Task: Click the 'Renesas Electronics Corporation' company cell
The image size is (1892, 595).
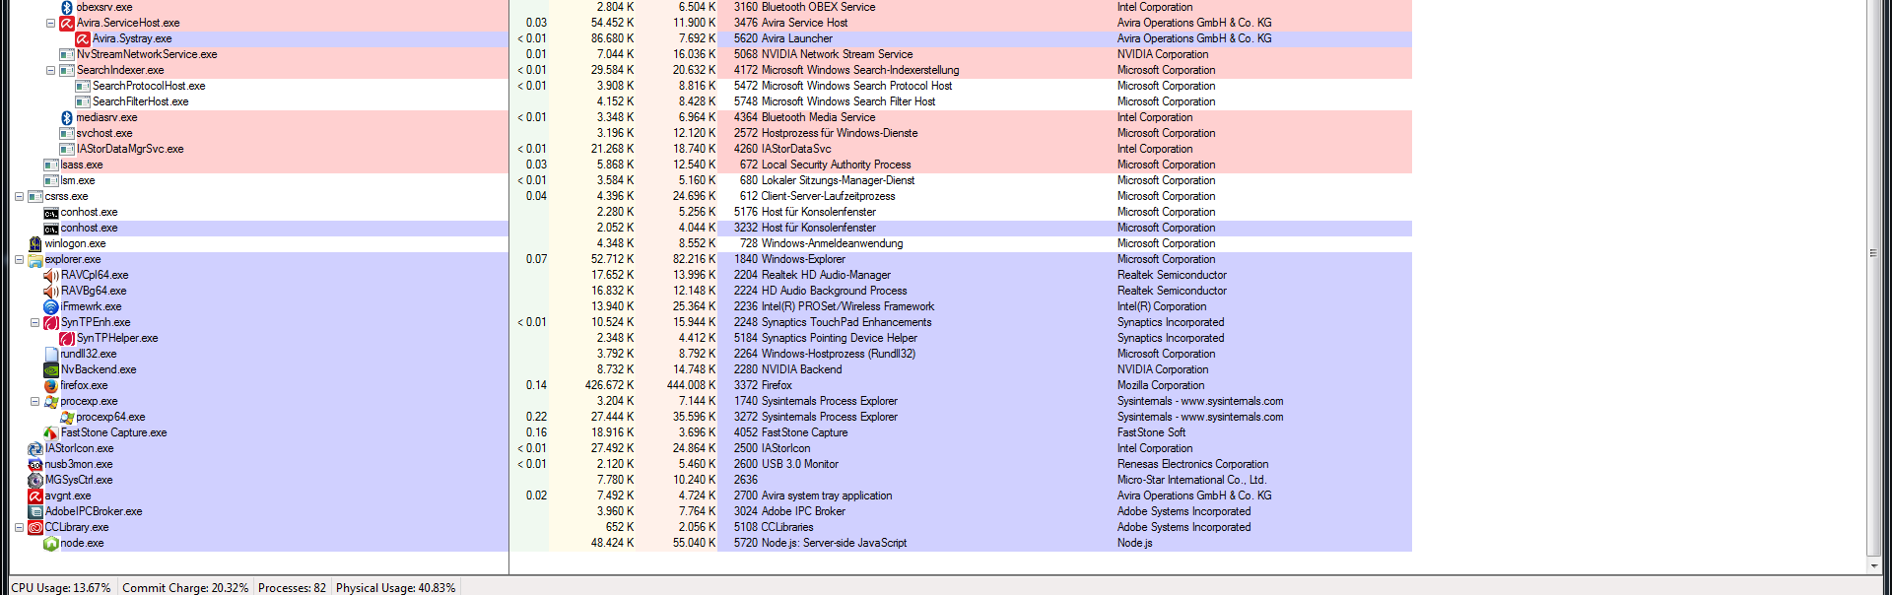Action: pos(1192,464)
